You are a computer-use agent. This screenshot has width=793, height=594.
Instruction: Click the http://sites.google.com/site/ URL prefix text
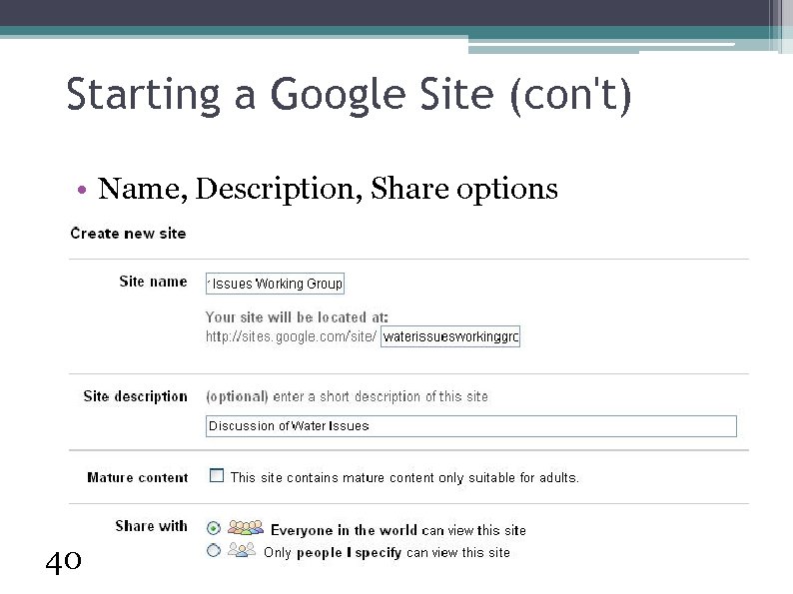point(291,337)
